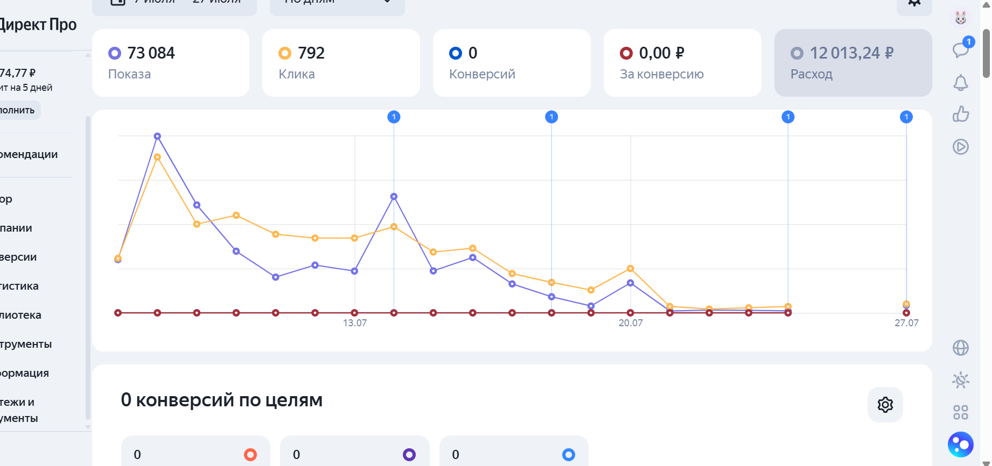Click the 'Пополнить' balance button
Image resolution: width=992 pixels, height=466 pixels.
click(18, 110)
